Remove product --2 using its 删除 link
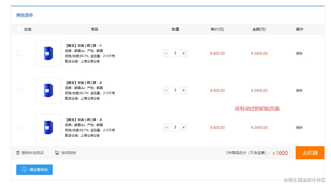Viewport: 331px width, 188px height. (x=299, y=91)
